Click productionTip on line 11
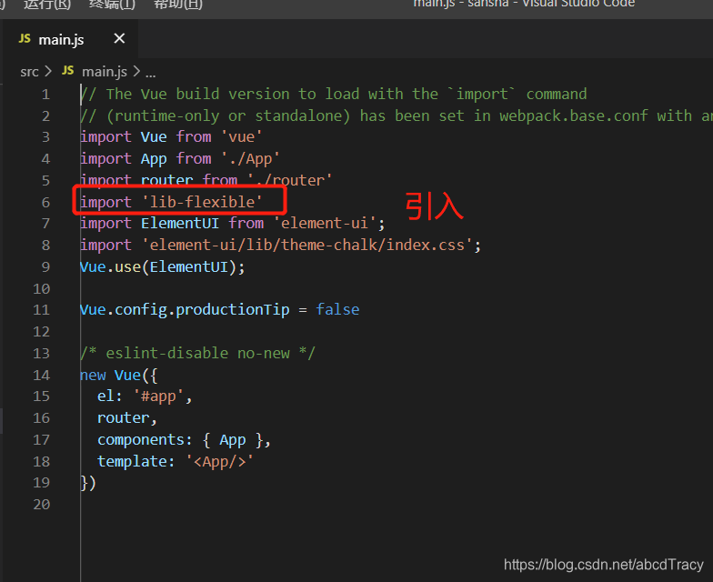The height and width of the screenshot is (582, 713). tap(233, 309)
